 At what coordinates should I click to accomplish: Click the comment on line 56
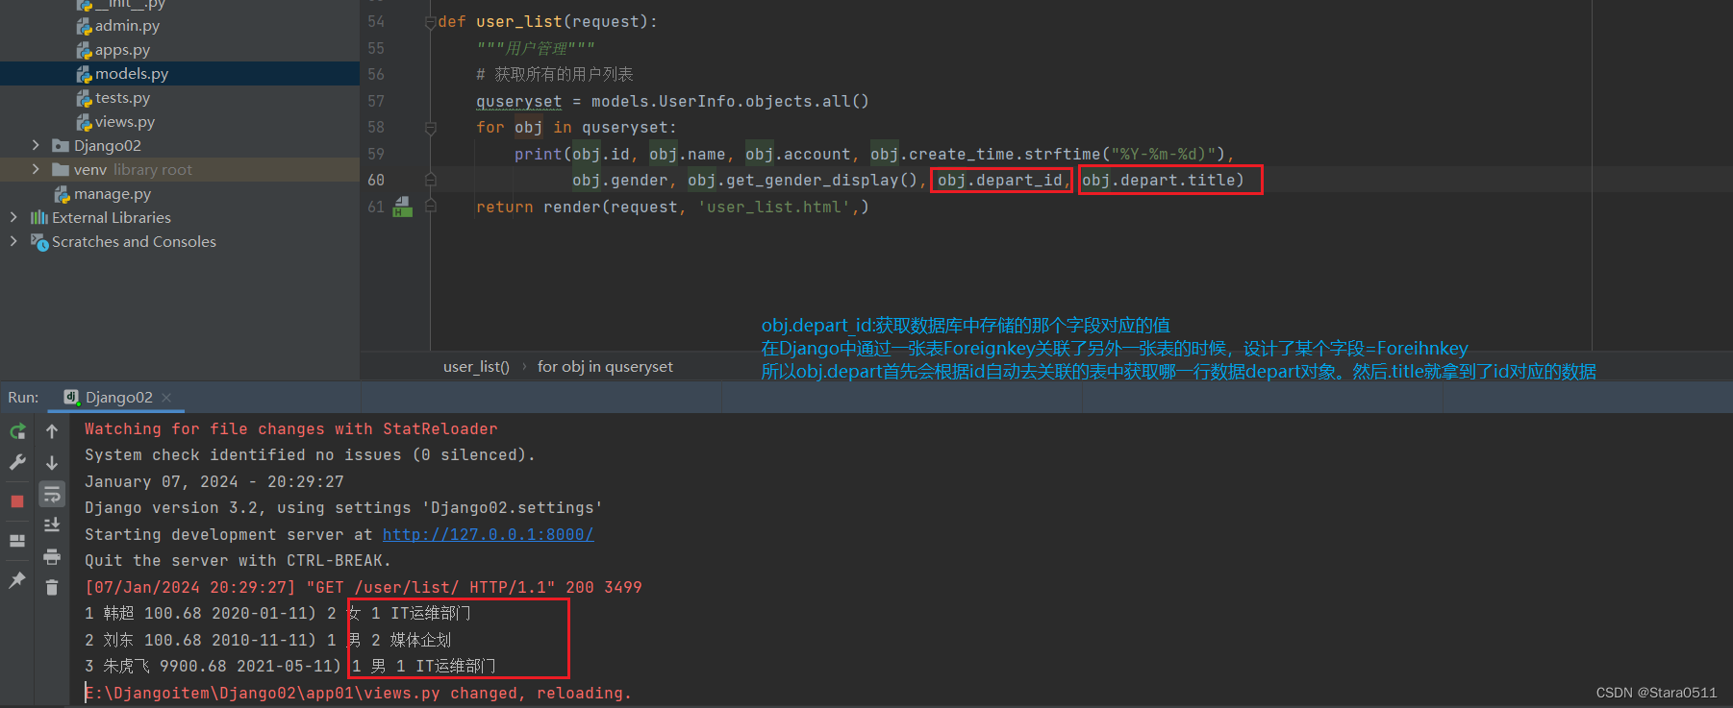pos(554,74)
